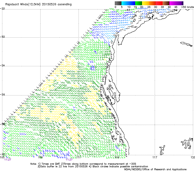
Task: Click the '>50 knots' legend label
Action: tap(187, 7)
